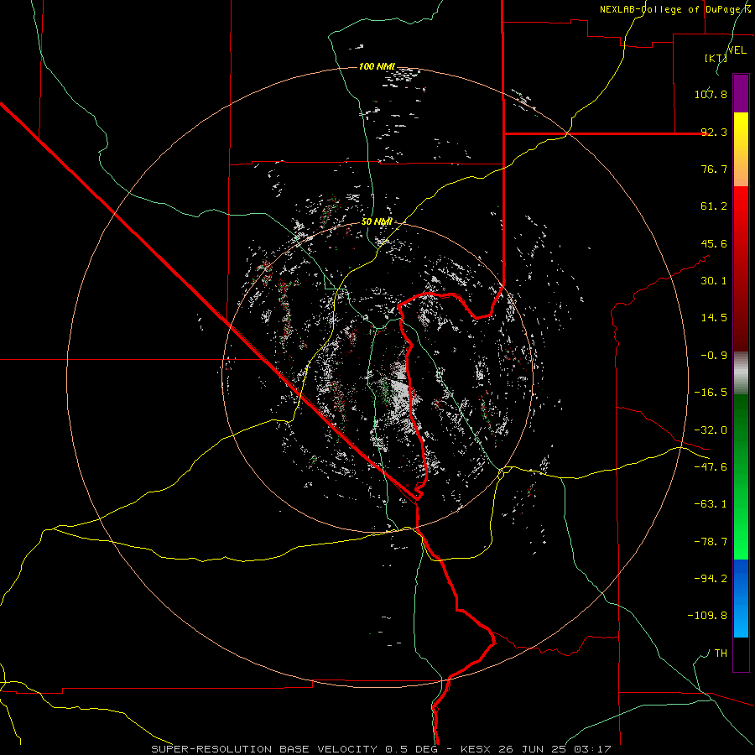Select the -63.1 velocity scale value
755x755 pixels.
click(x=711, y=504)
